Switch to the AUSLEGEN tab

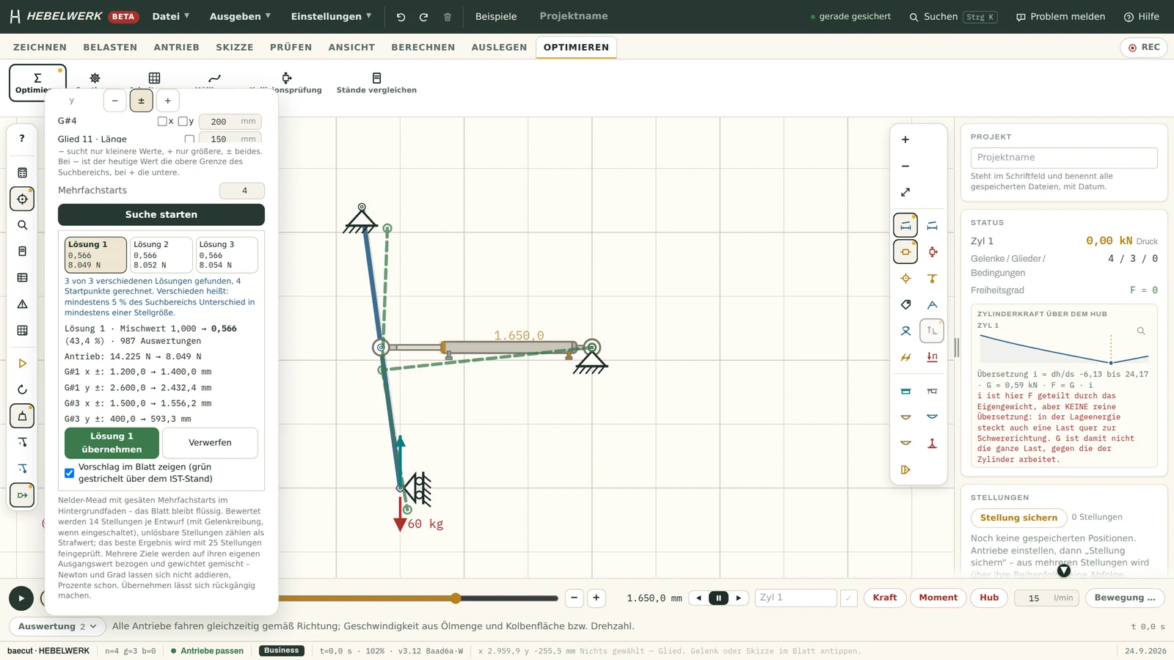(499, 47)
